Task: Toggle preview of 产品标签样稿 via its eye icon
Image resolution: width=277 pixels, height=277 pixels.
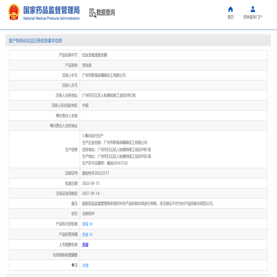Action: (x=91, y=234)
